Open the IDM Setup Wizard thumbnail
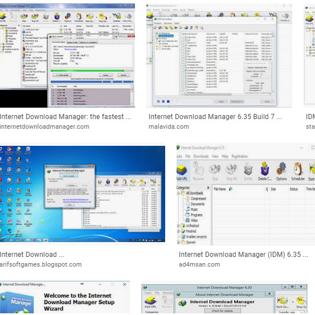The height and width of the screenshot is (315, 315). point(65,297)
